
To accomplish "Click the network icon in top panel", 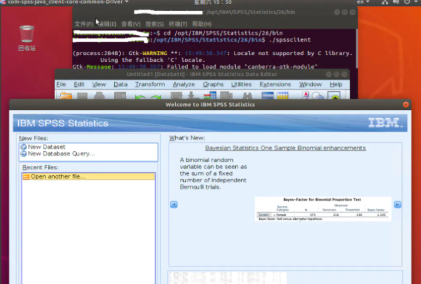I will pos(385,2).
